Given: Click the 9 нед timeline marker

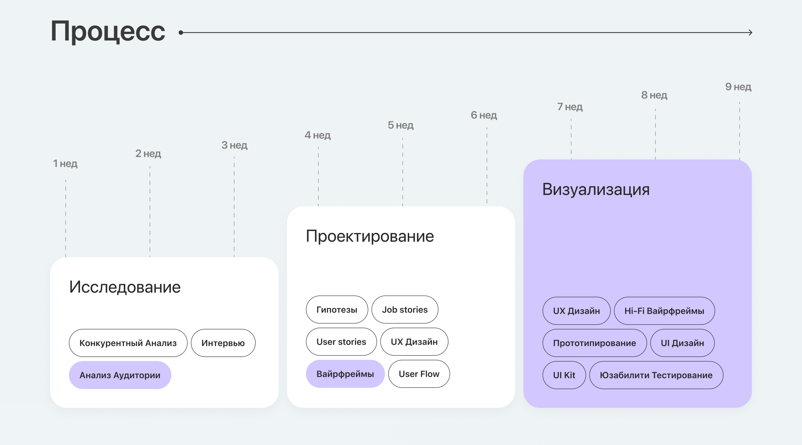Looking at the screenshot, I should (x=738, y=87).
